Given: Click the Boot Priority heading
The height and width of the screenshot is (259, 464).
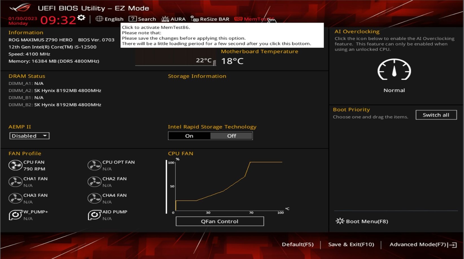Looking at the screenshot, I should [351, 109].
